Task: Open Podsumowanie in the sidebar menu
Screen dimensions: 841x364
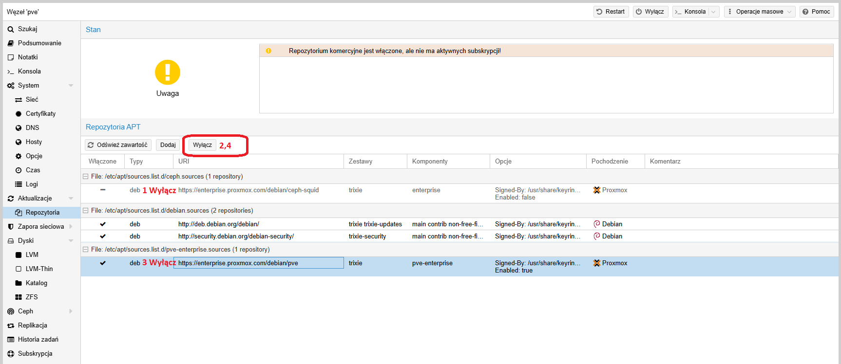Action: [39, 43]
